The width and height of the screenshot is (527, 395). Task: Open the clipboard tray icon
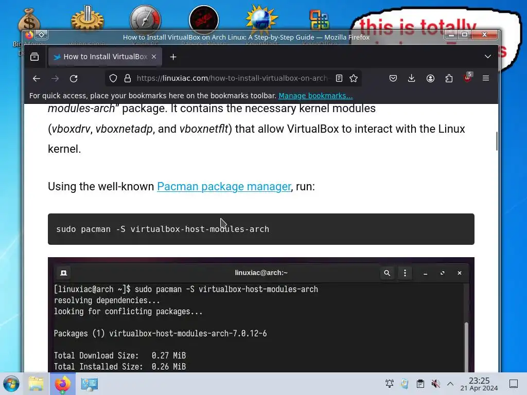click(420, 384)
